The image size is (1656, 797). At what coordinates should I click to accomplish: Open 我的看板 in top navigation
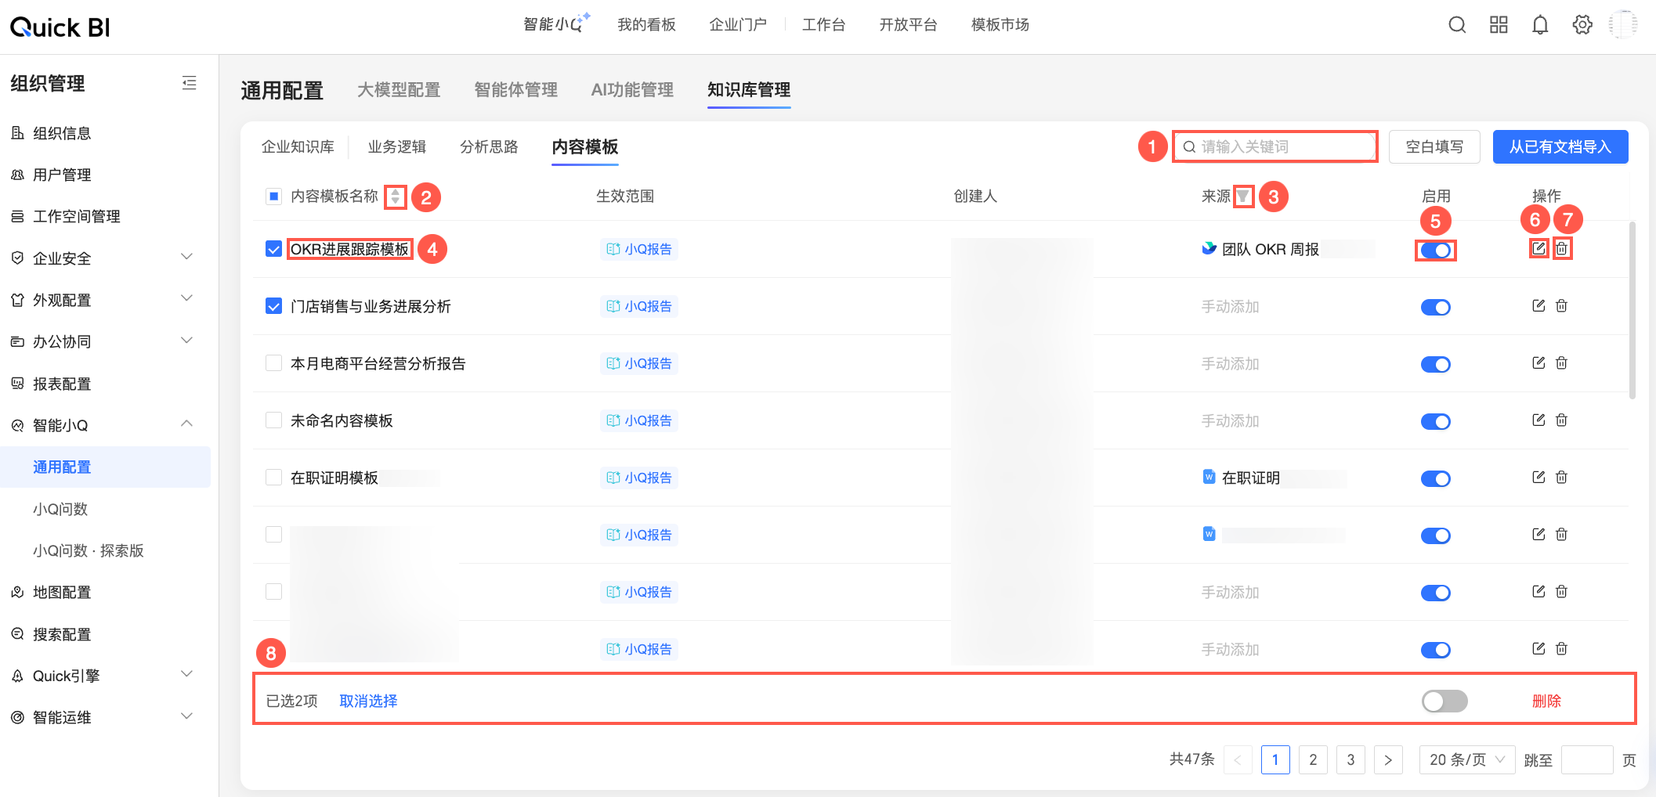[646, 25]
